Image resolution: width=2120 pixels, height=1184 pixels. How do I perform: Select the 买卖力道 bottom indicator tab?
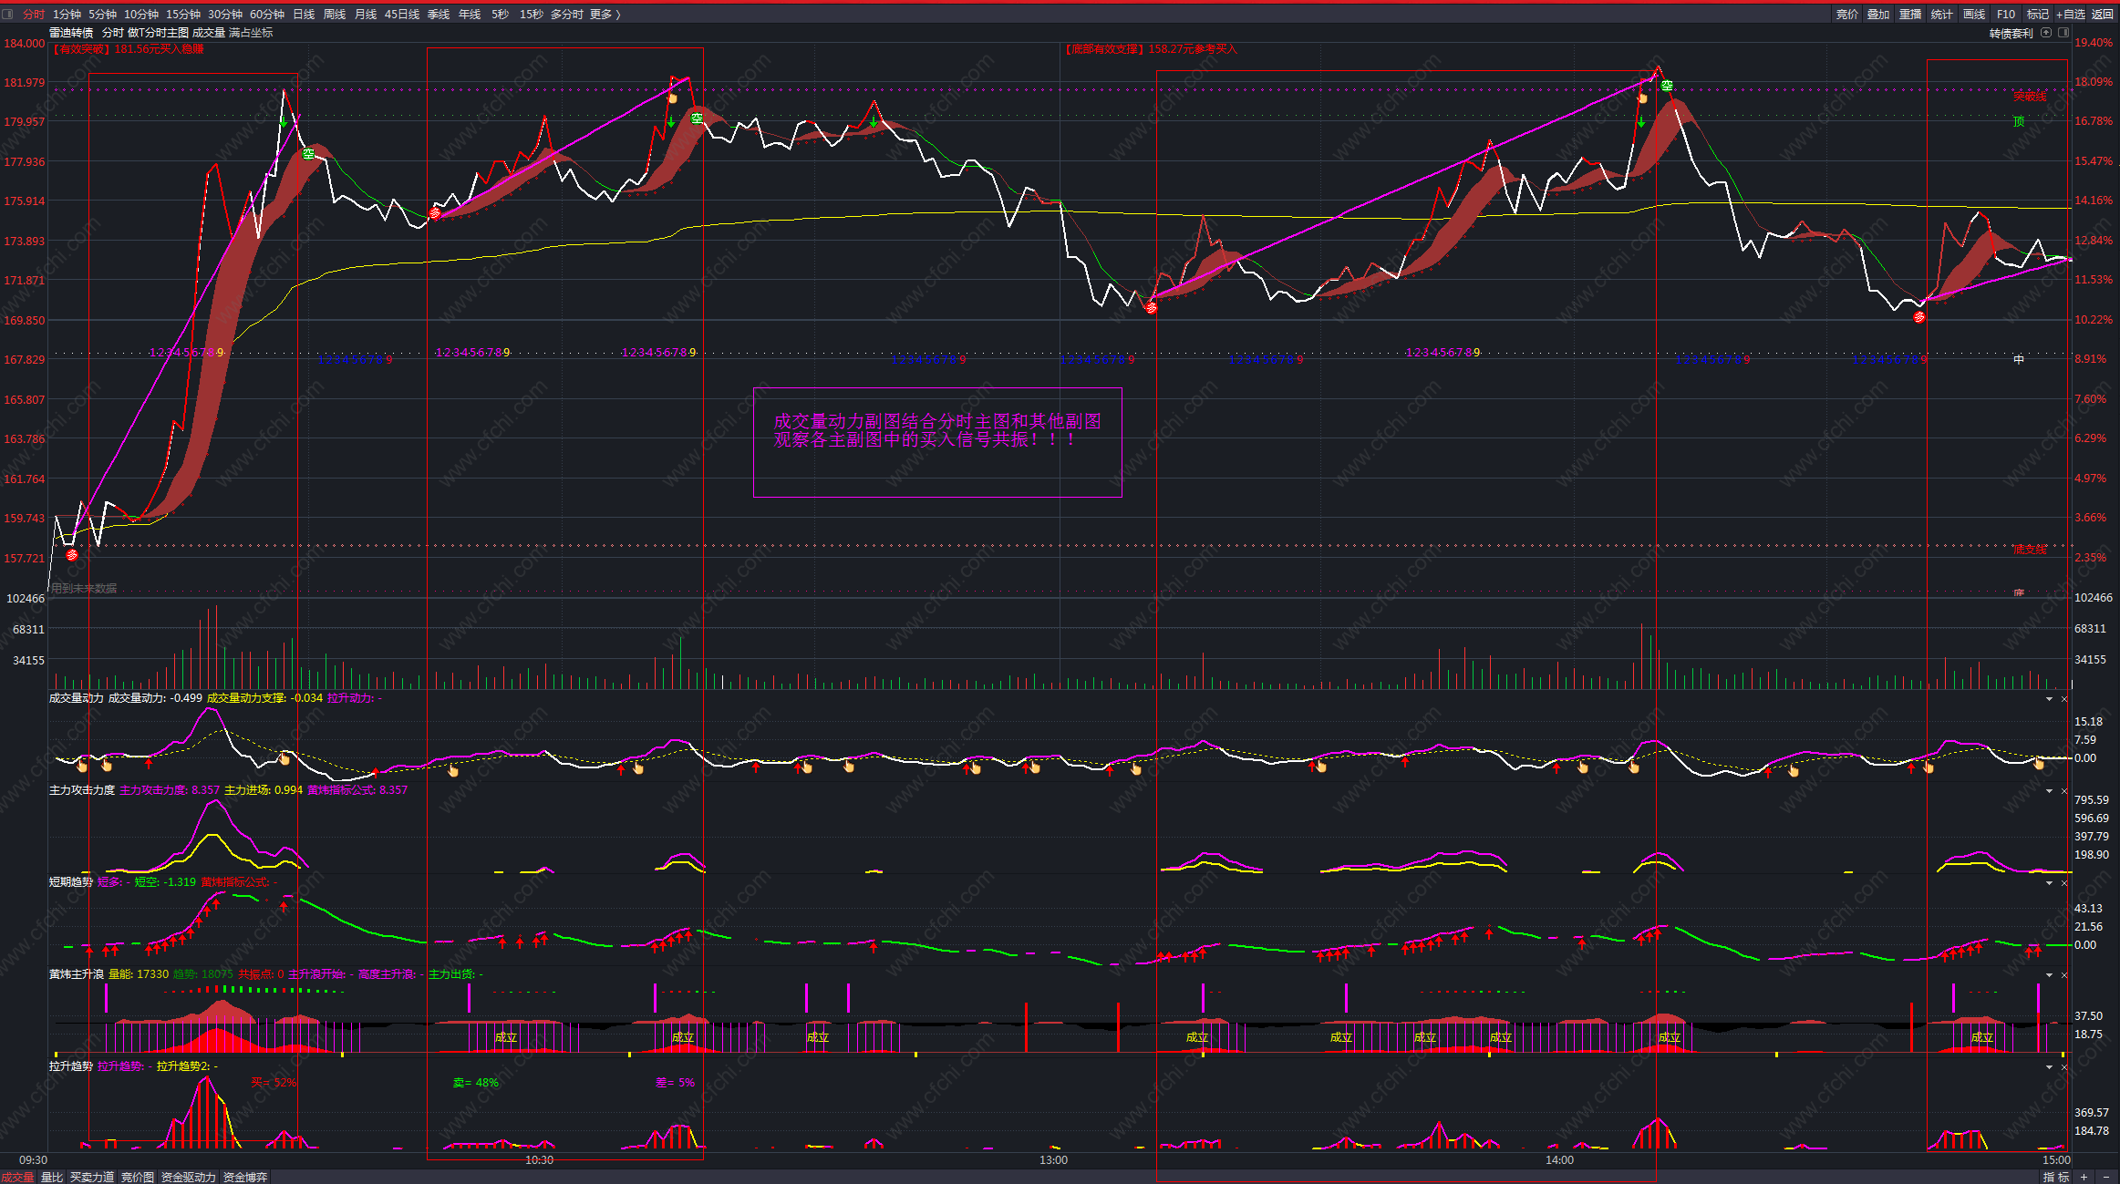pos(92,1177)
